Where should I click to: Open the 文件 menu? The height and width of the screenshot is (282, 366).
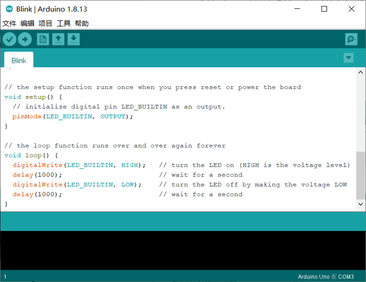click(x=9, y=23)
